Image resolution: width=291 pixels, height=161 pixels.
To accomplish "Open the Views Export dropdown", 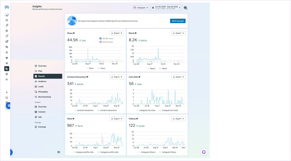I will pos(116,33).
